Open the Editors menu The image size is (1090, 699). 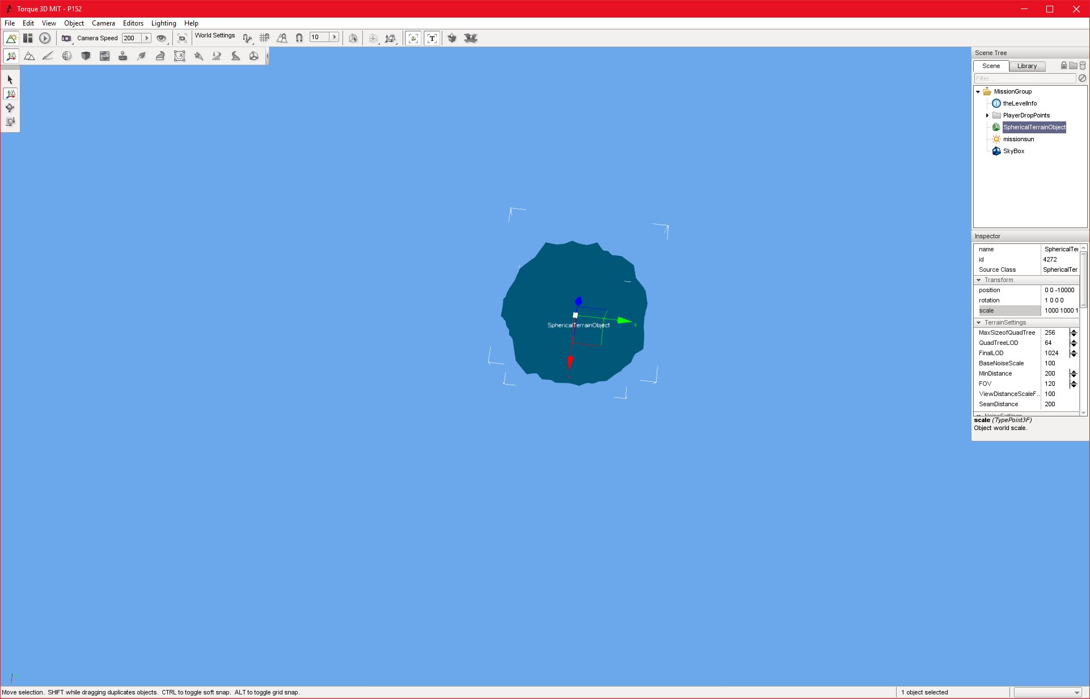pos(133,23)
